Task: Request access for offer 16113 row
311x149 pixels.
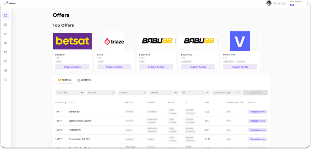Action: (258, 130)
